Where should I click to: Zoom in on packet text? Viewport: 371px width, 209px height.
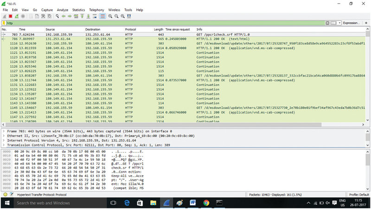click(110, 16)
